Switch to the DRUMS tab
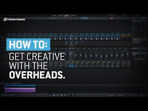148x111 pixels. click(54, 15)
